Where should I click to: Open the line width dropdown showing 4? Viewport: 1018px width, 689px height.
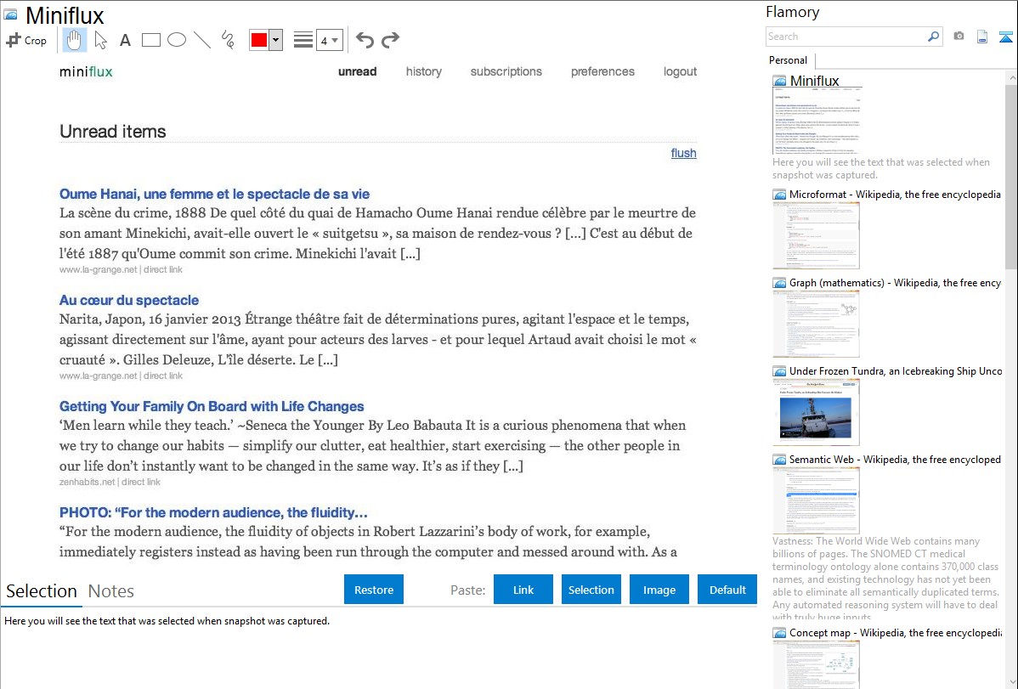(x=329, y=40)
